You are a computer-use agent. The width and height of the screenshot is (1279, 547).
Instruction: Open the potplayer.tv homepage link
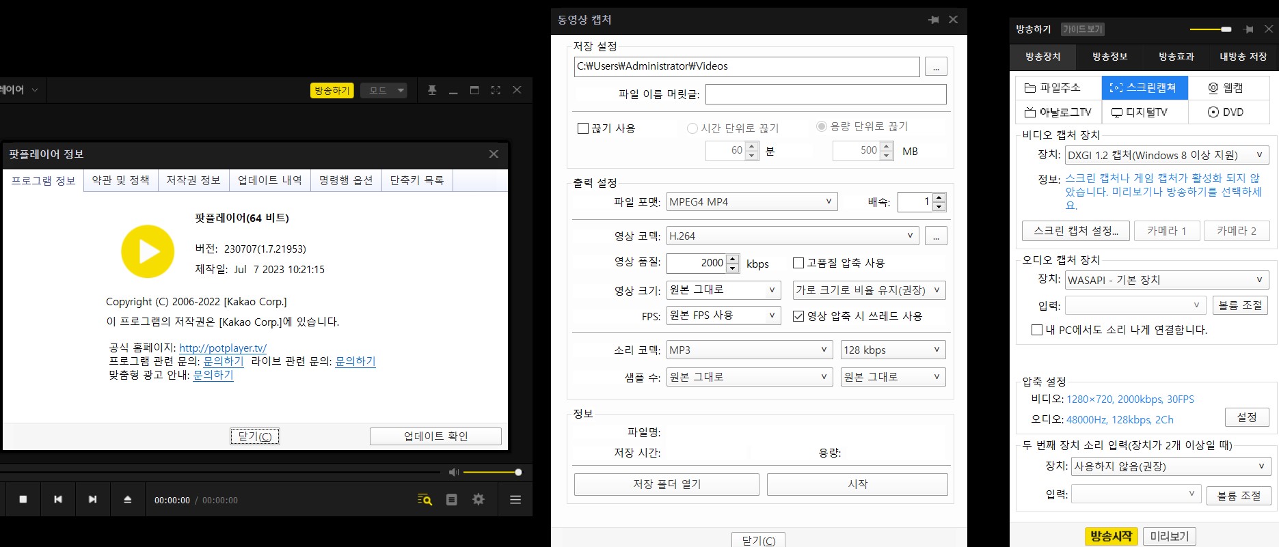pos(223,348)
